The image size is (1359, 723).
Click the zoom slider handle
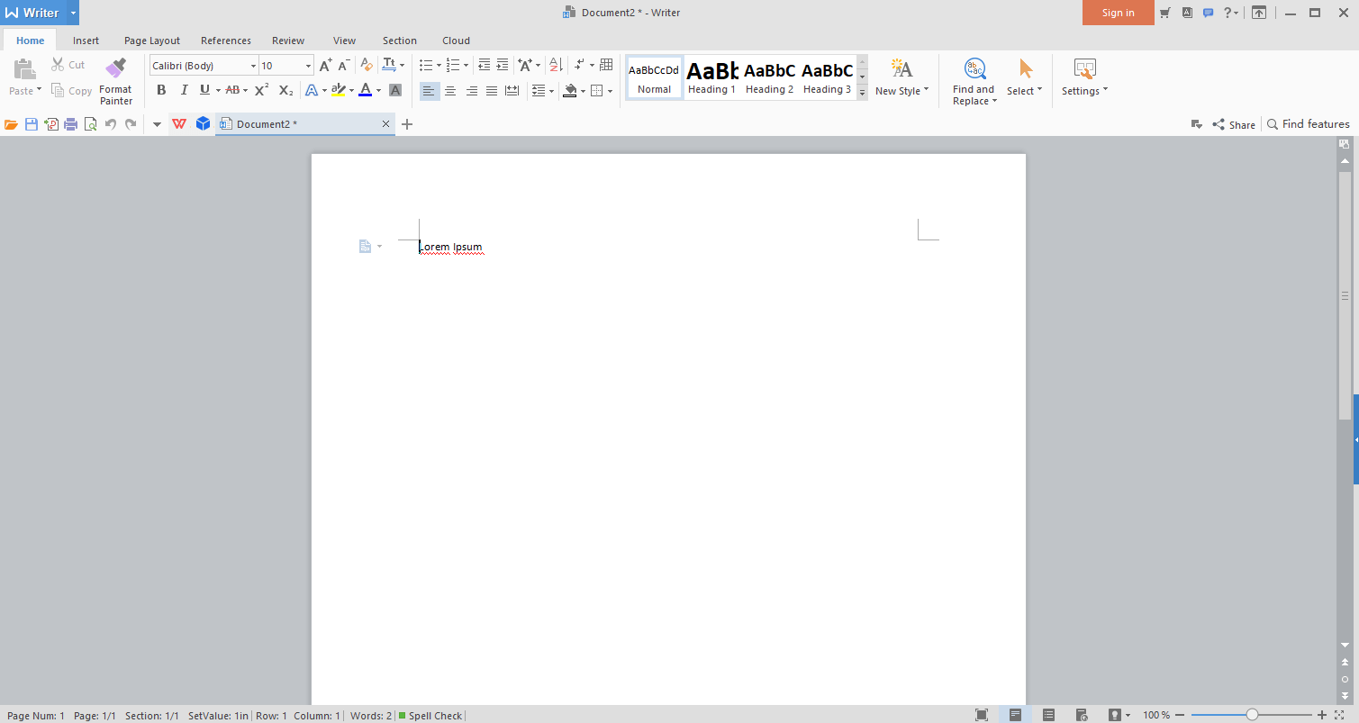(x=1252, y=715)
